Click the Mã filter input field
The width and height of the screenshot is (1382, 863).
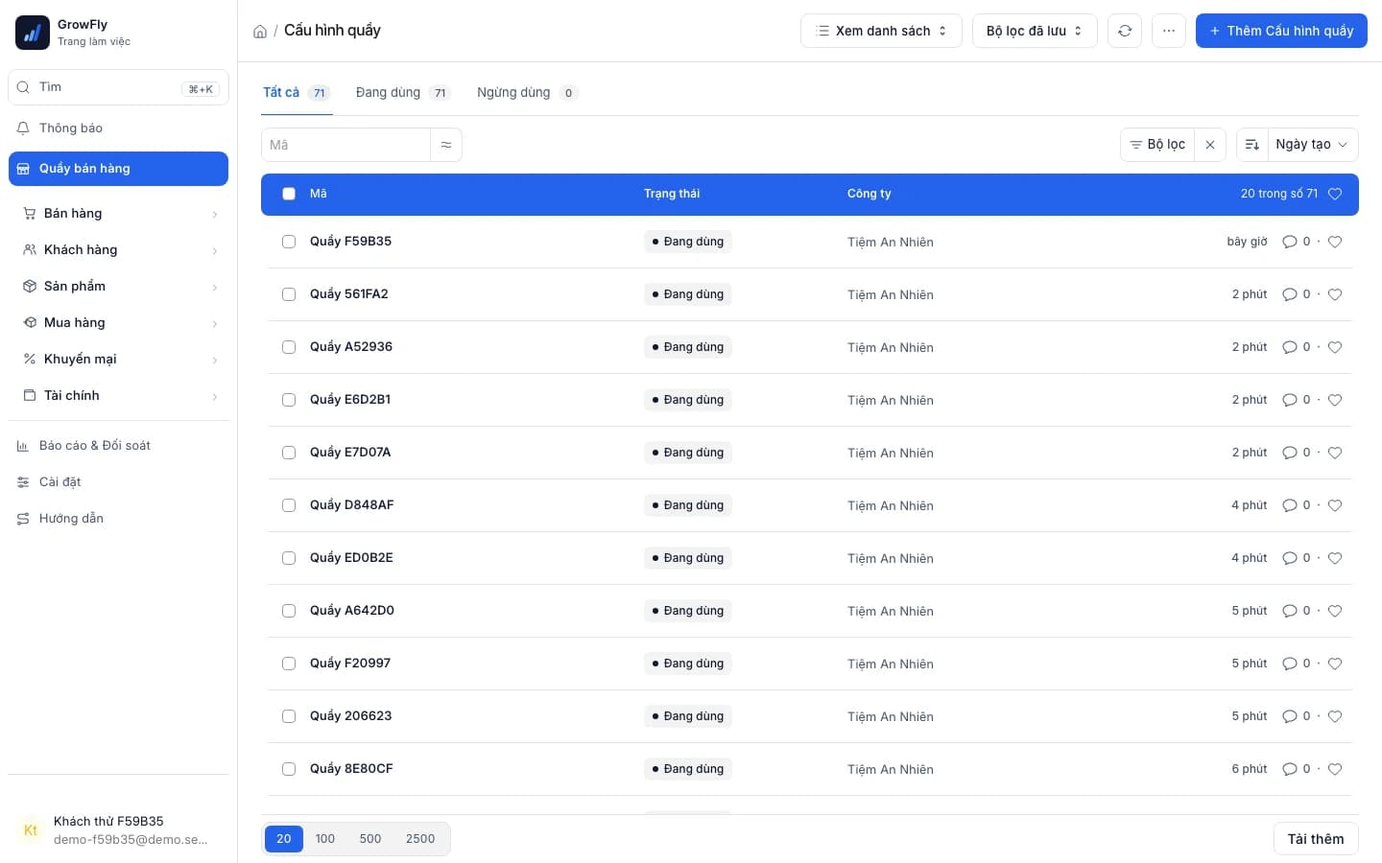point(345,145)
